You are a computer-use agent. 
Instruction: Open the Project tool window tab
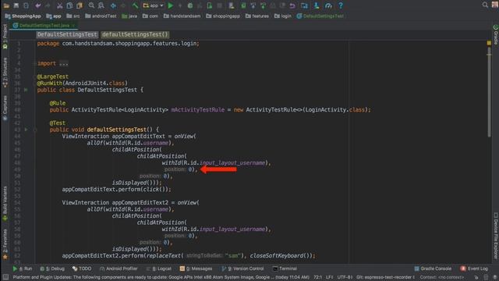click(5, 36)
